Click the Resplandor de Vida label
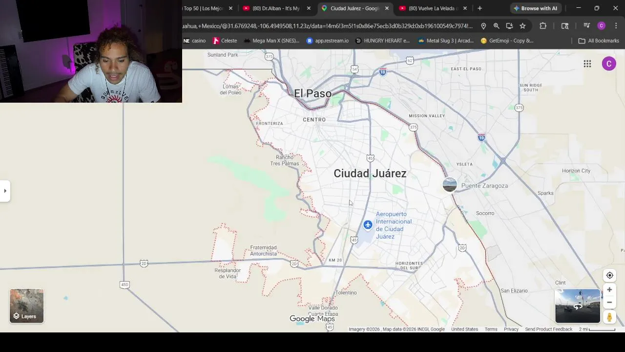 (x=228, y=273)
